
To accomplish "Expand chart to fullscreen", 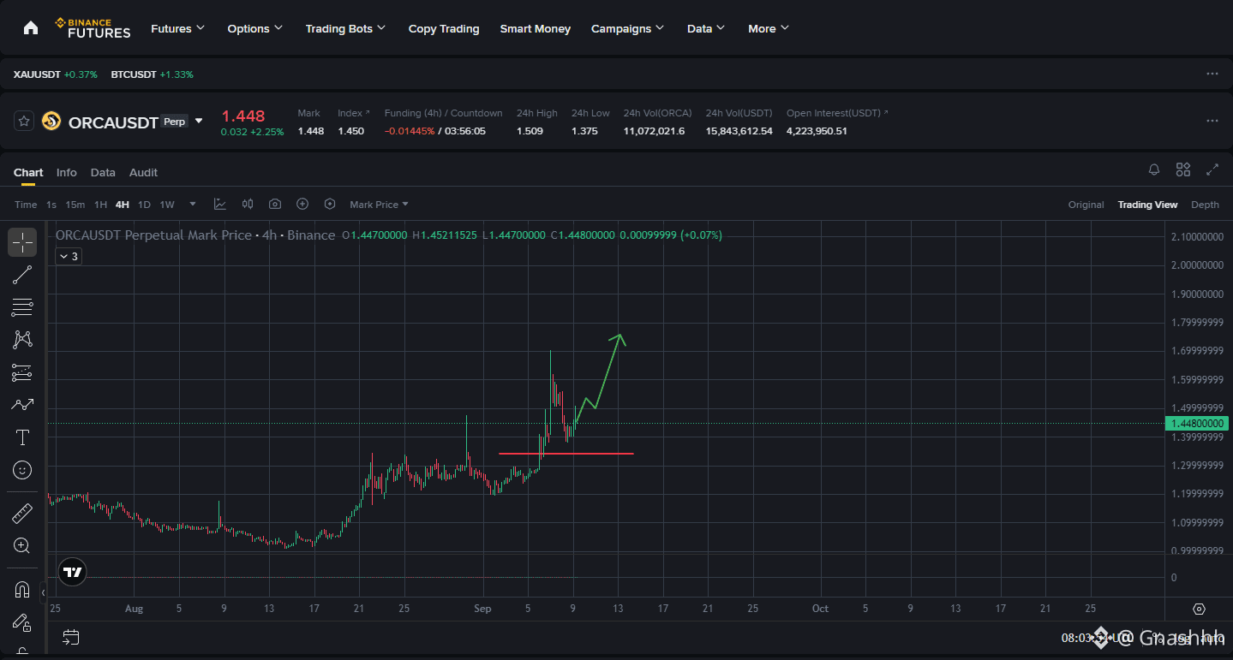I will pyautogui.click(x=1212, y=169).
